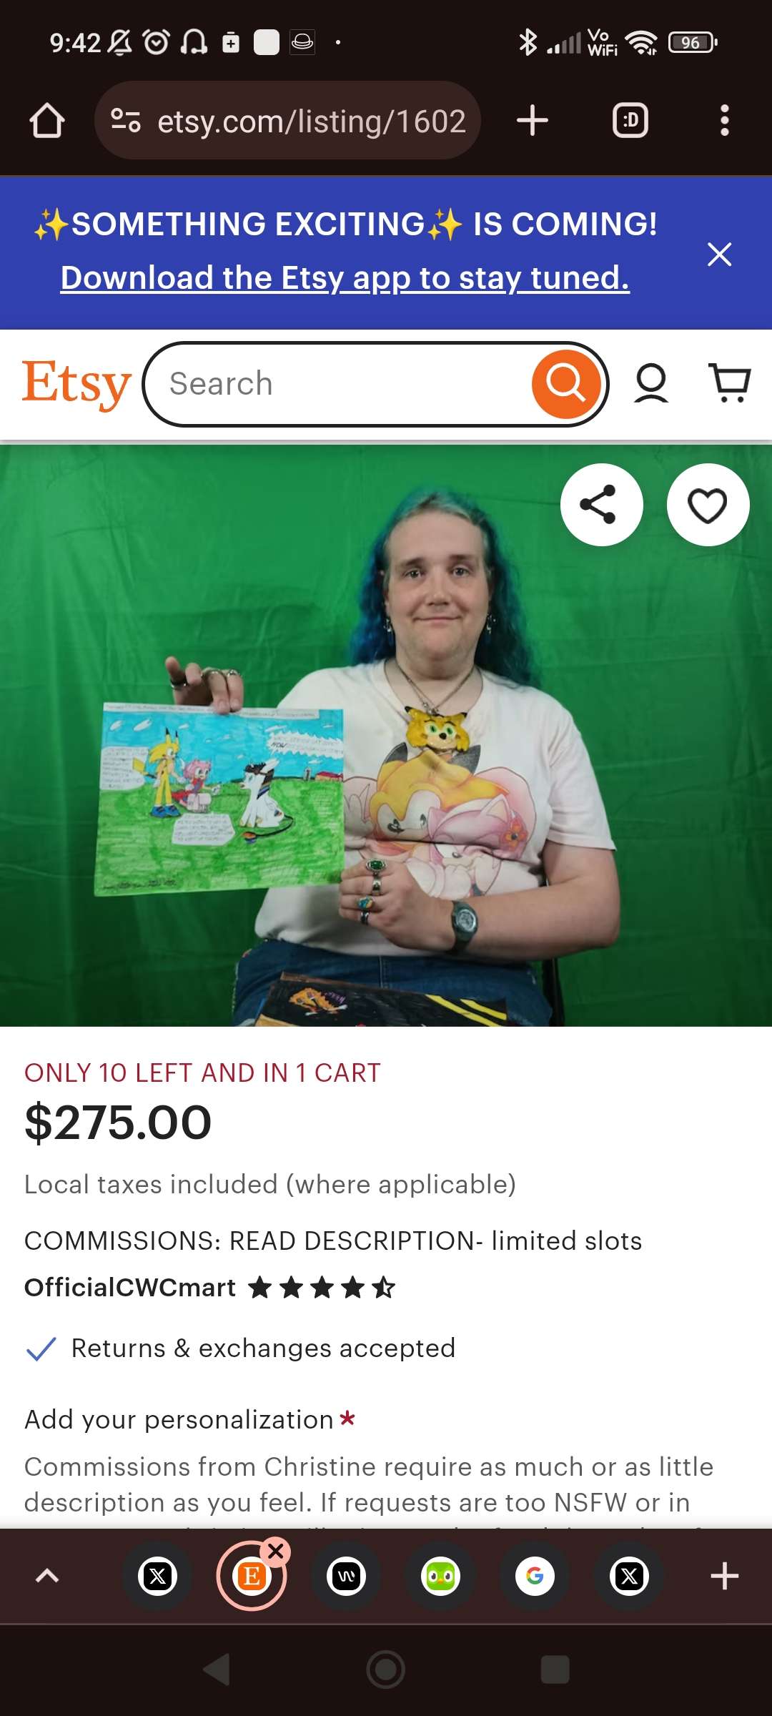Expand the bottom tab bar chevron

pos(47,1576)
